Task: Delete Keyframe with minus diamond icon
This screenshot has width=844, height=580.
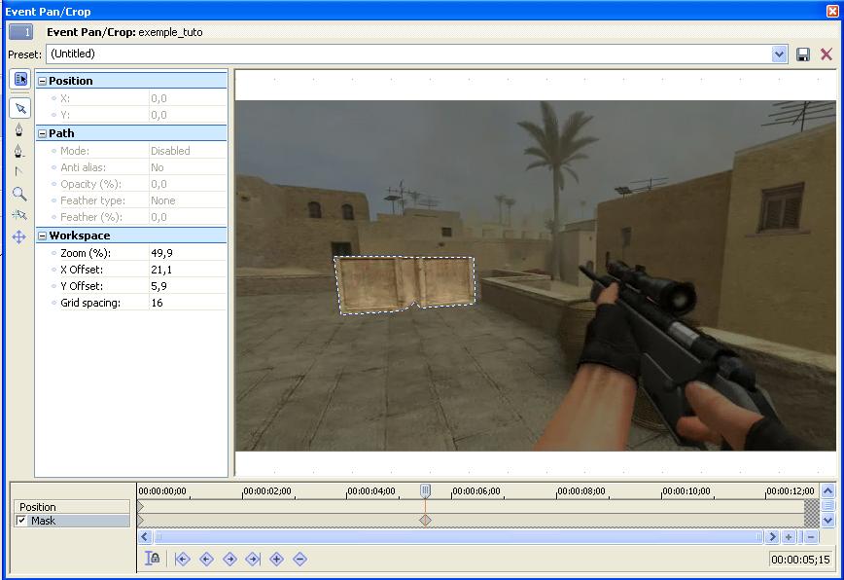Action: [x=300, y=559]
